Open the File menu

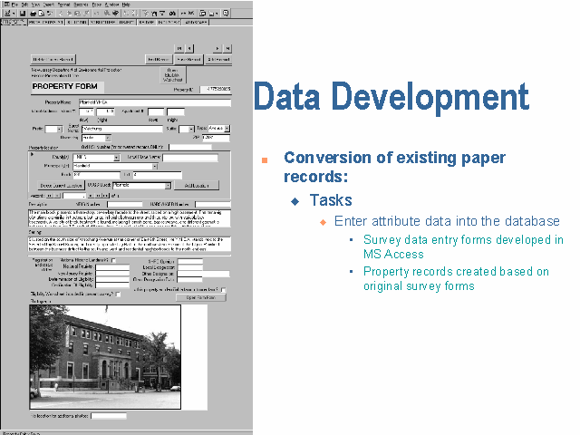point(15,5)
